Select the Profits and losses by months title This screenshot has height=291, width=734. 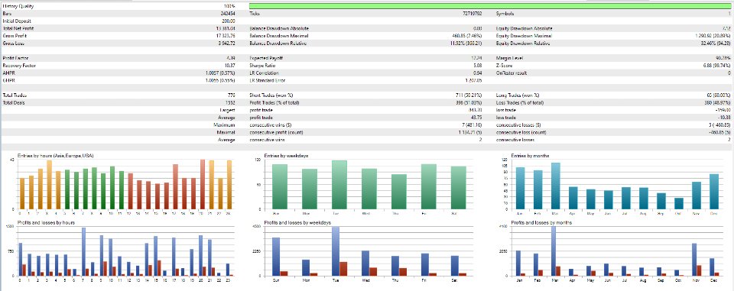tap(541, 223)
